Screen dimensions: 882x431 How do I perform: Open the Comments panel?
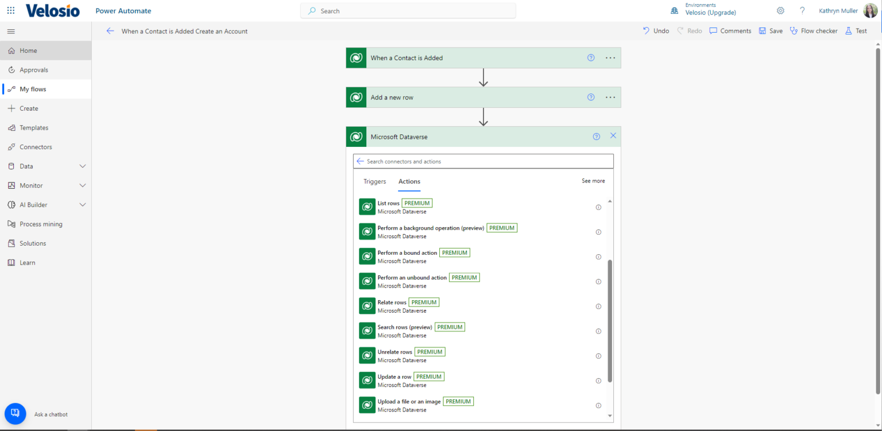730,30
